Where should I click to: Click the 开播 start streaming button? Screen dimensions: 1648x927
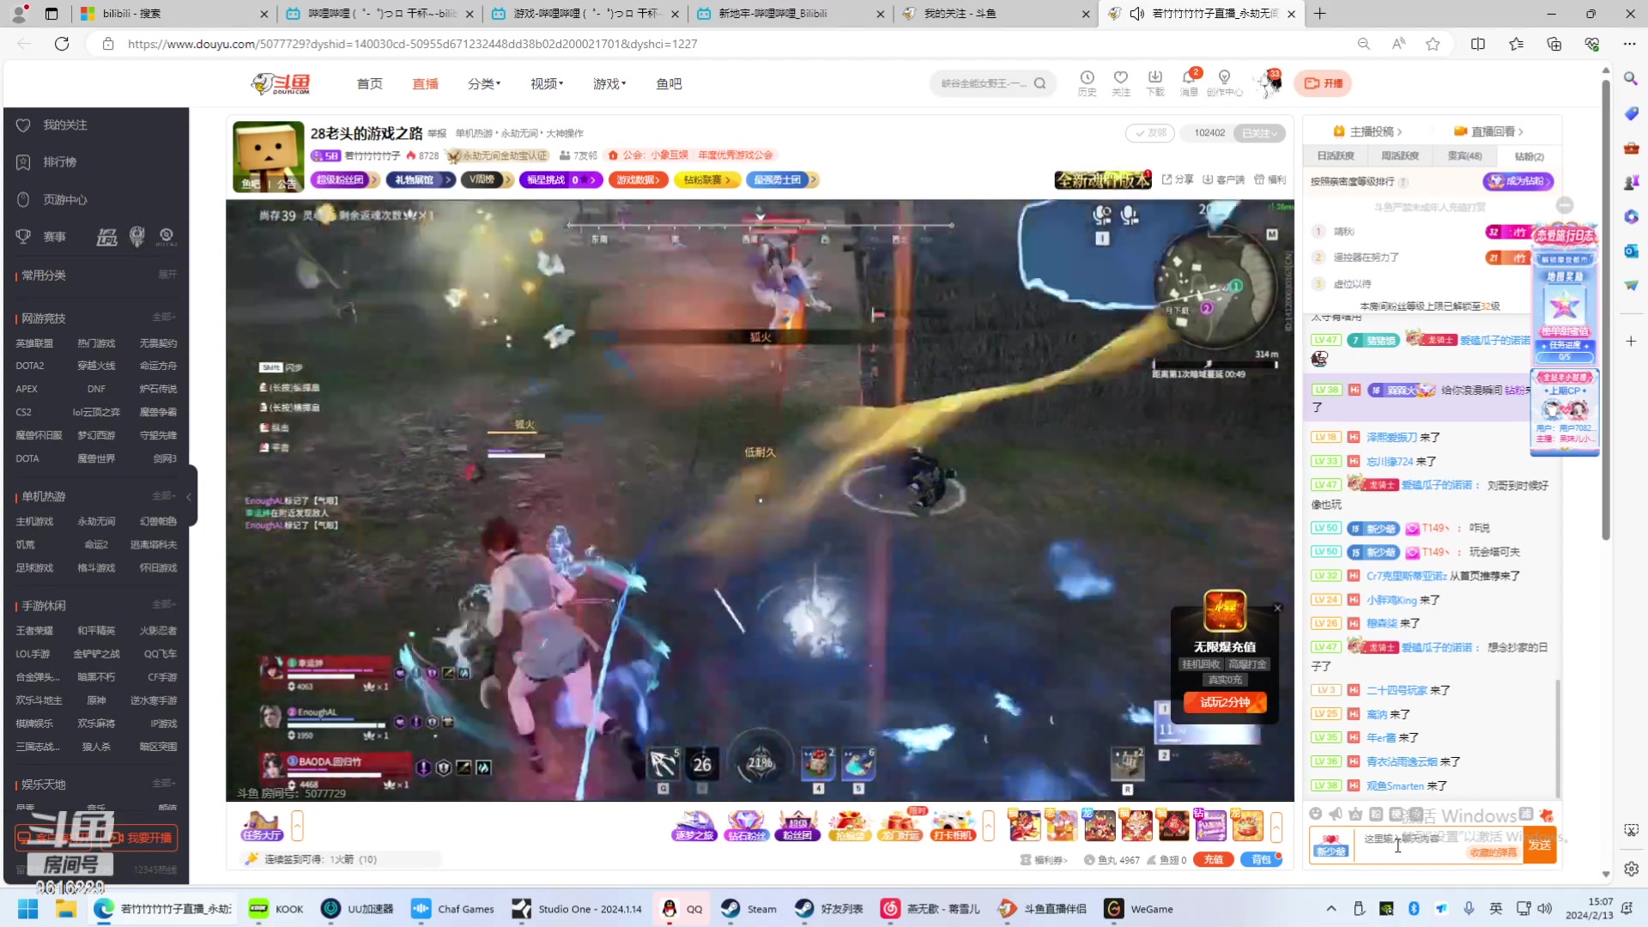pos(1323,83)
